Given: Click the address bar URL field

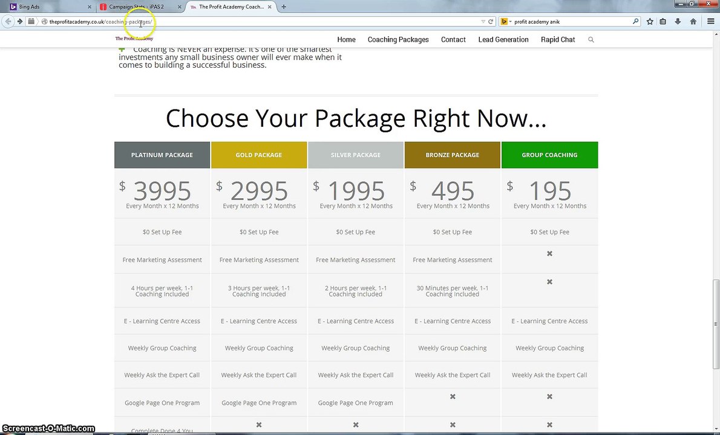Looking at the screenshot, I should click(x=262, y=22).
